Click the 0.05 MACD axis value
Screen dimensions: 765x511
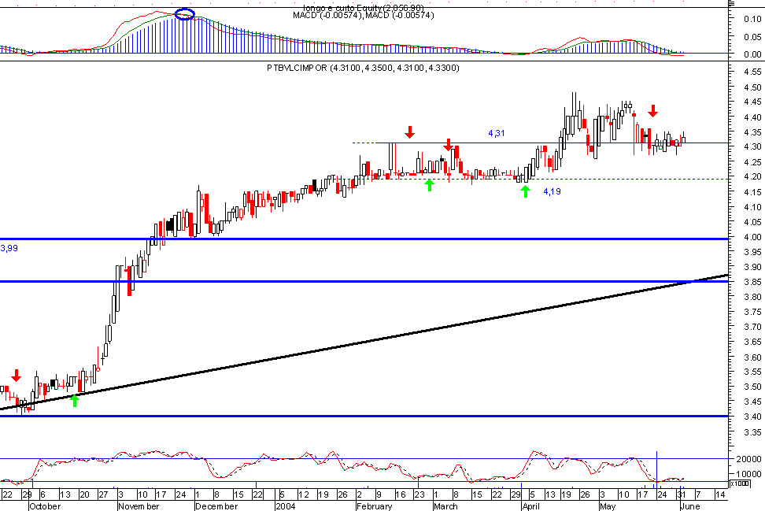[x=753, y=37]
